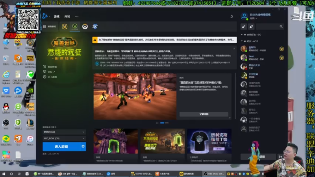
Task: Click the blue 进入游戏 play button
Action: tap(61, 147)
